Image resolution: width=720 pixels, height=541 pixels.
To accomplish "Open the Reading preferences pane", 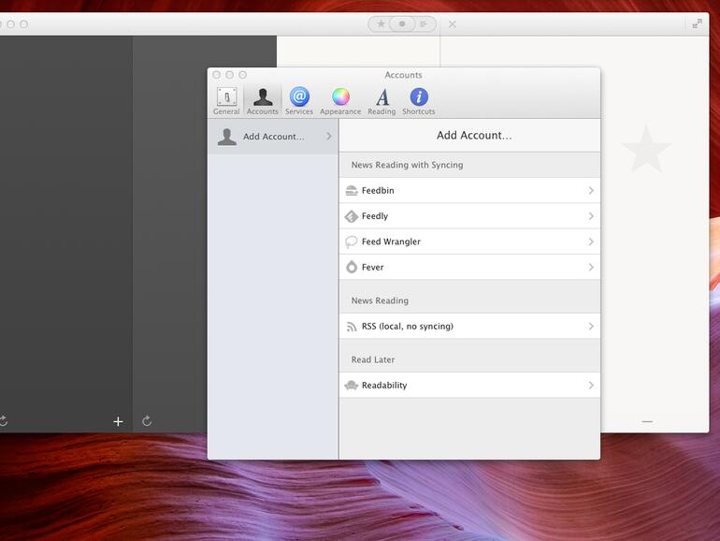I will pos(382,100).
